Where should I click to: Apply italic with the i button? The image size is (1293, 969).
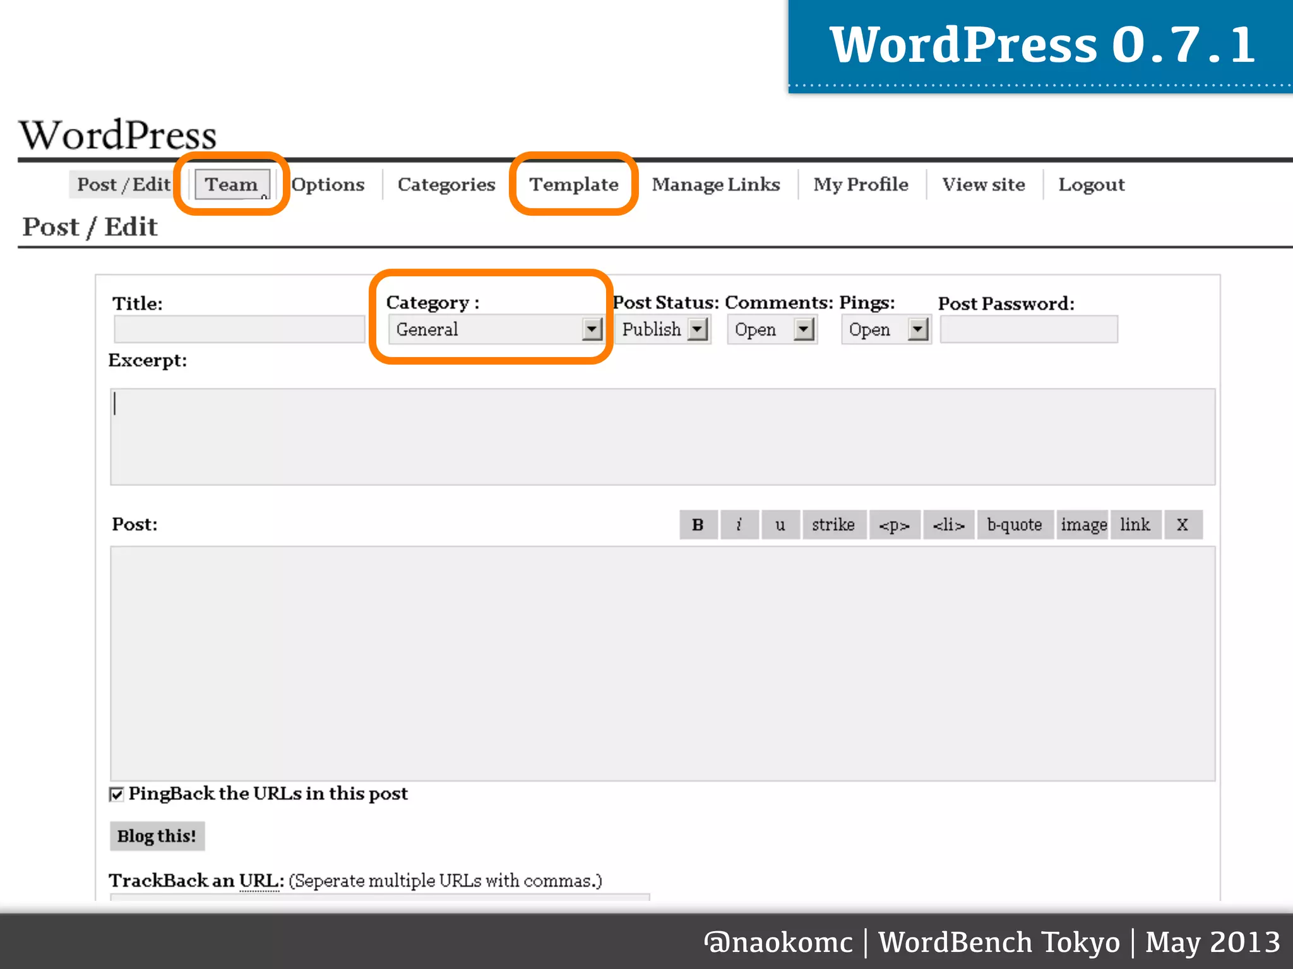coord(739,525)
